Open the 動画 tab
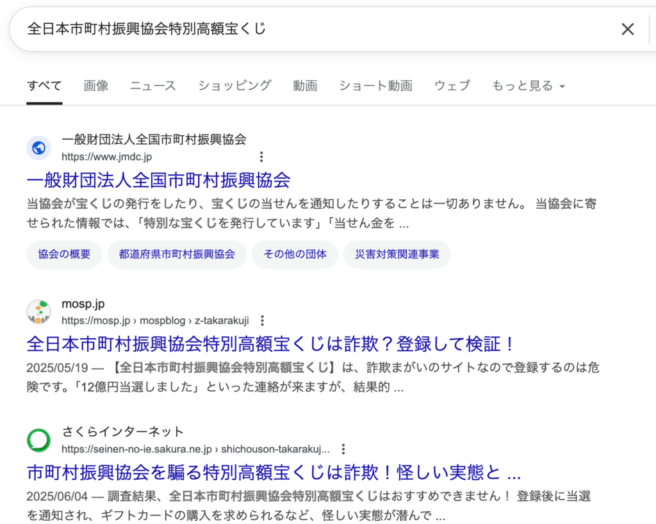Screen dimensions: 656x524 click(x=305, y=86)
